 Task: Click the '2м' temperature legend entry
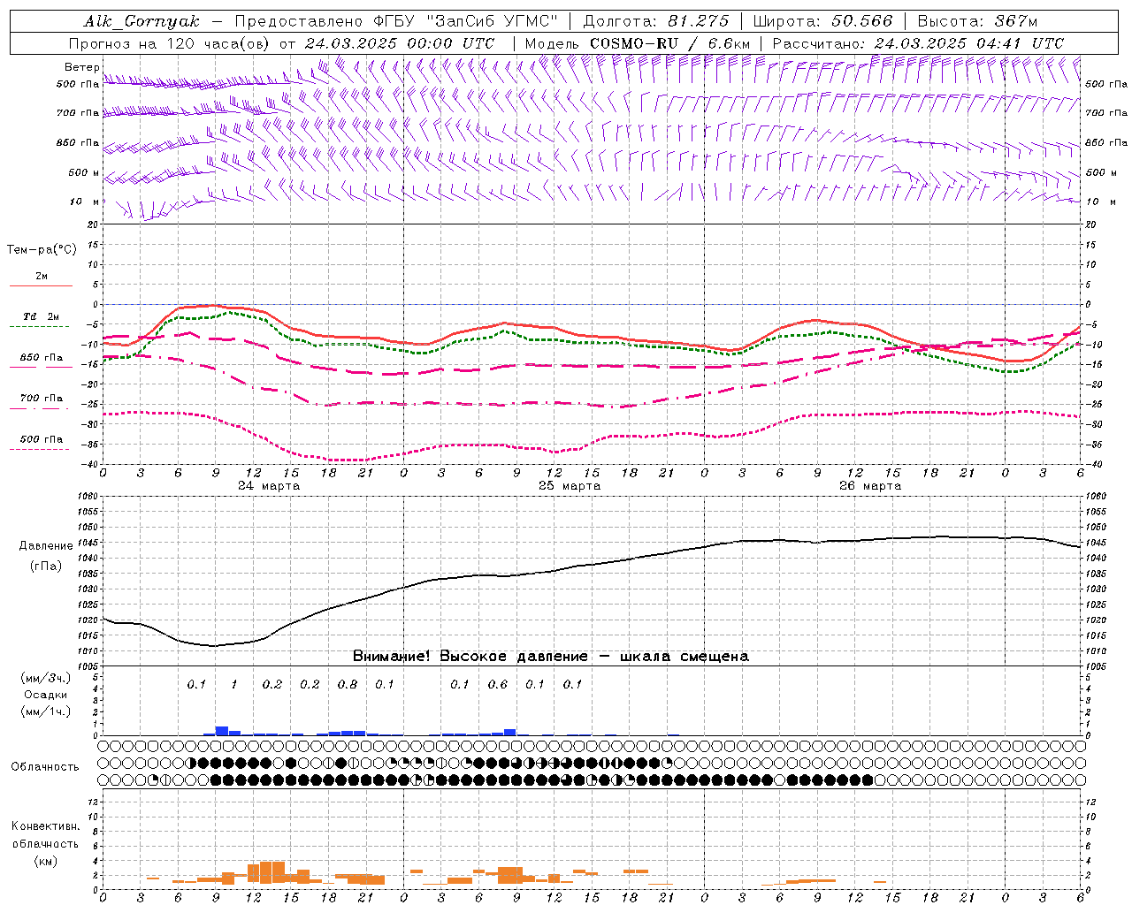[x=42, y=277]
